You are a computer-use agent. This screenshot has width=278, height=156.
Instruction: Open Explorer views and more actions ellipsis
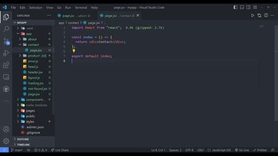[49, 16]
